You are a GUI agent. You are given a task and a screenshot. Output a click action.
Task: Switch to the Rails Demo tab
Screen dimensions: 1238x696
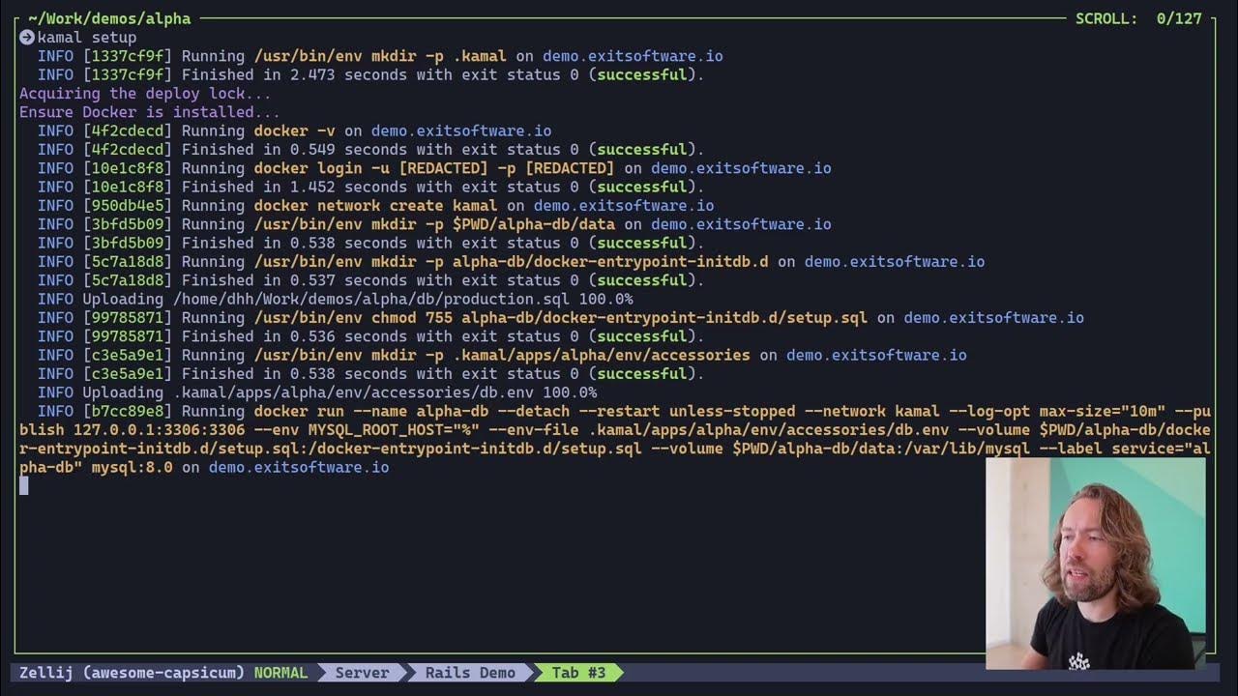click(x=470, y=672)
